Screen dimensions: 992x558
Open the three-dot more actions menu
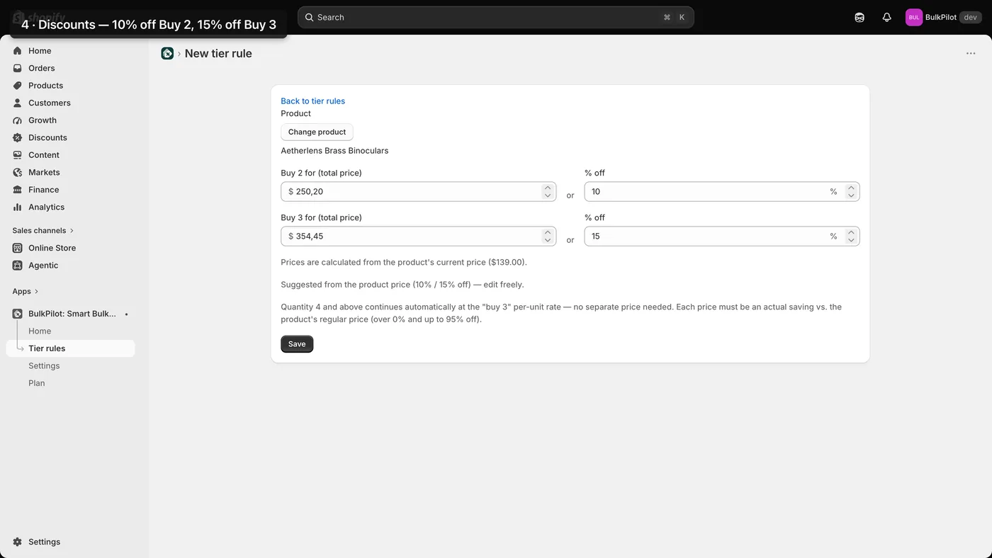point(971,53)
